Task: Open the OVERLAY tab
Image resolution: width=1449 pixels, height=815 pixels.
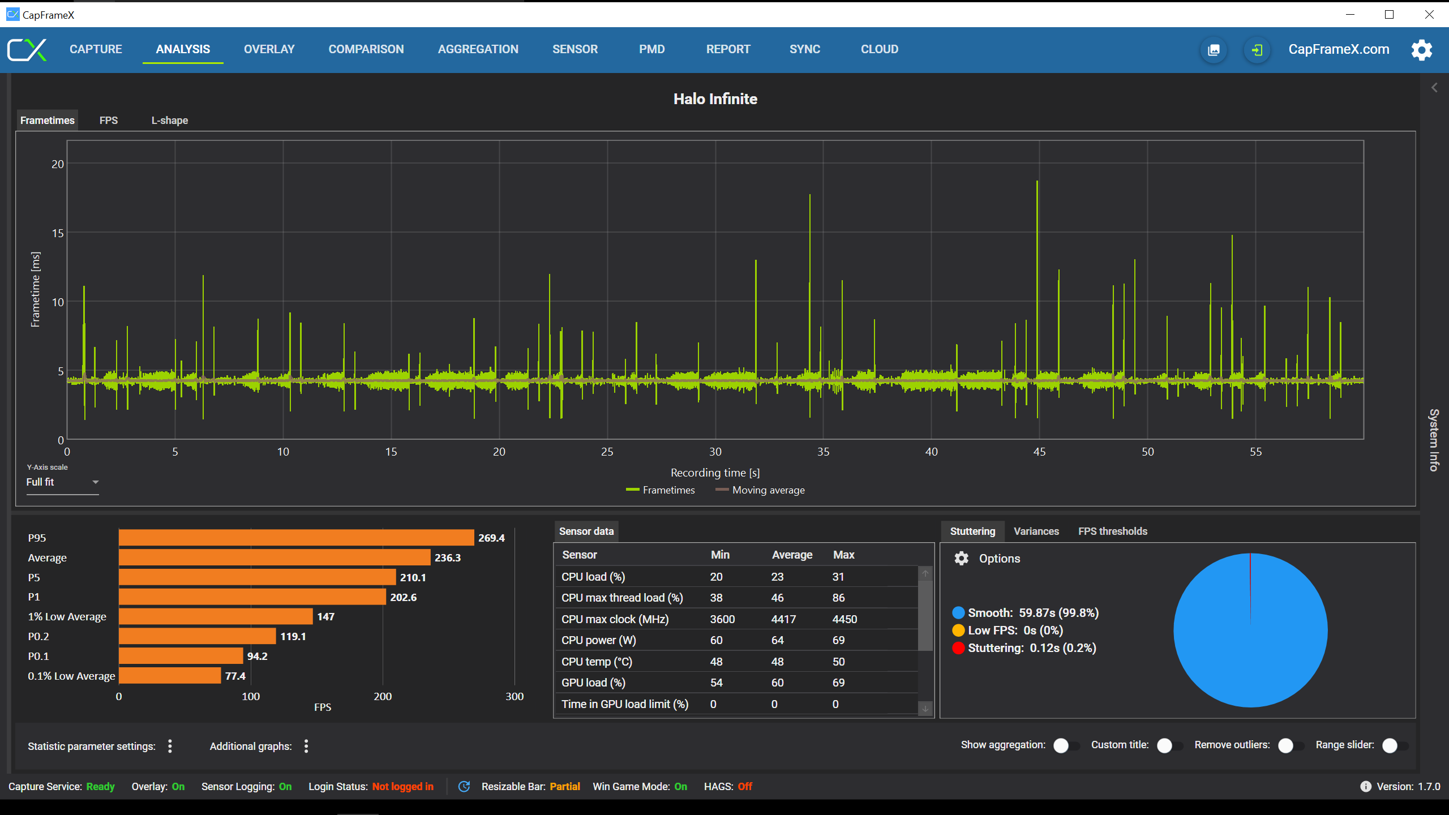Action: pyautogui.click(x=269, y=49)
